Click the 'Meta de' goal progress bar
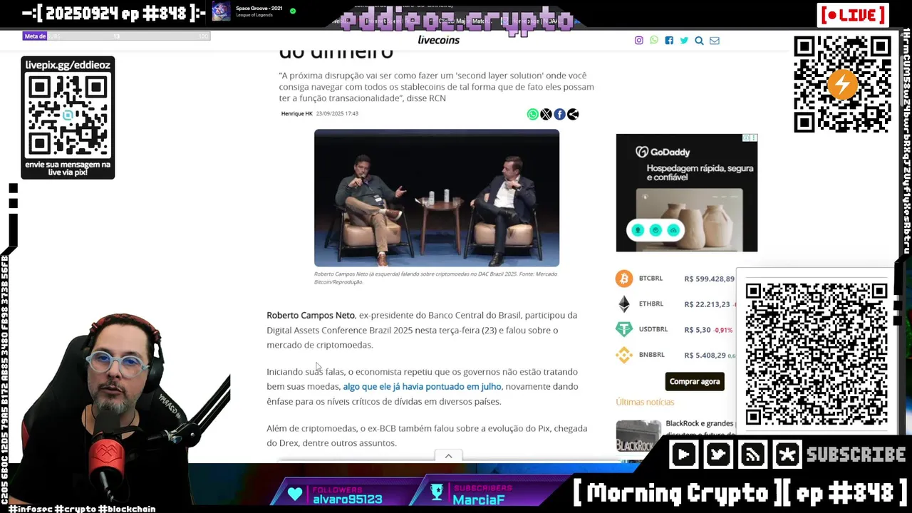The height and width of the screenshot is (513, 912). (x=116, y=36)
